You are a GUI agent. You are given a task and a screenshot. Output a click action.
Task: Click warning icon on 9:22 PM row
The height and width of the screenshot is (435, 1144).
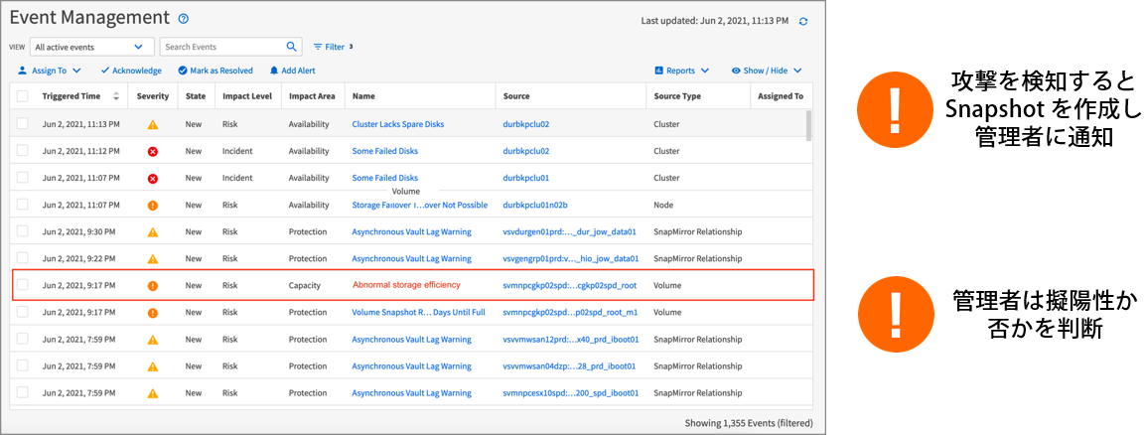(153, 258)
